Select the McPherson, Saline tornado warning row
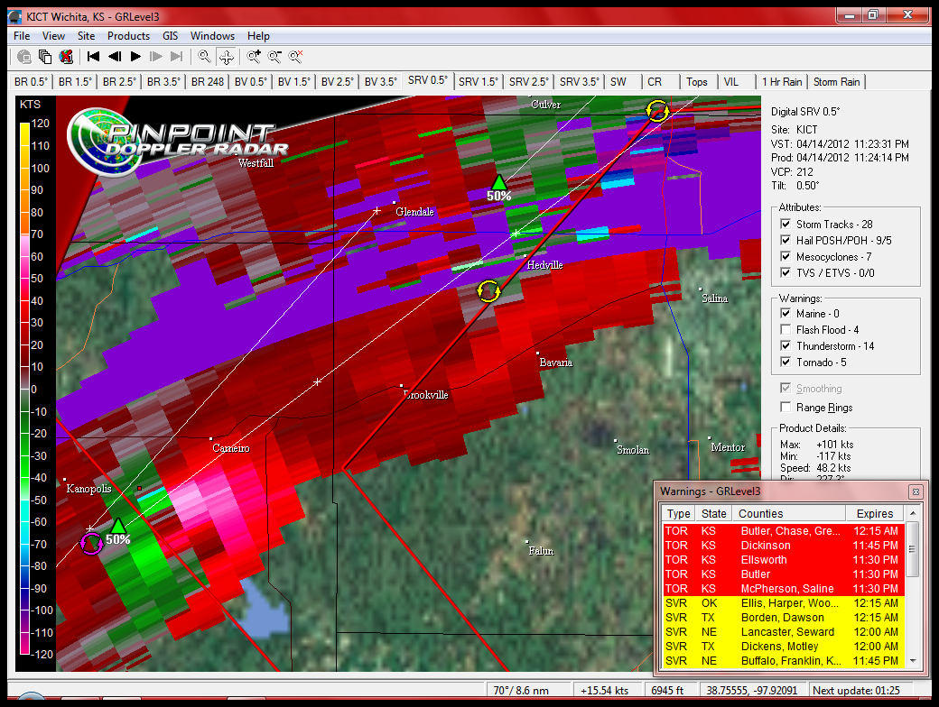This screenshot has width=939, height=707. (784, 589)
